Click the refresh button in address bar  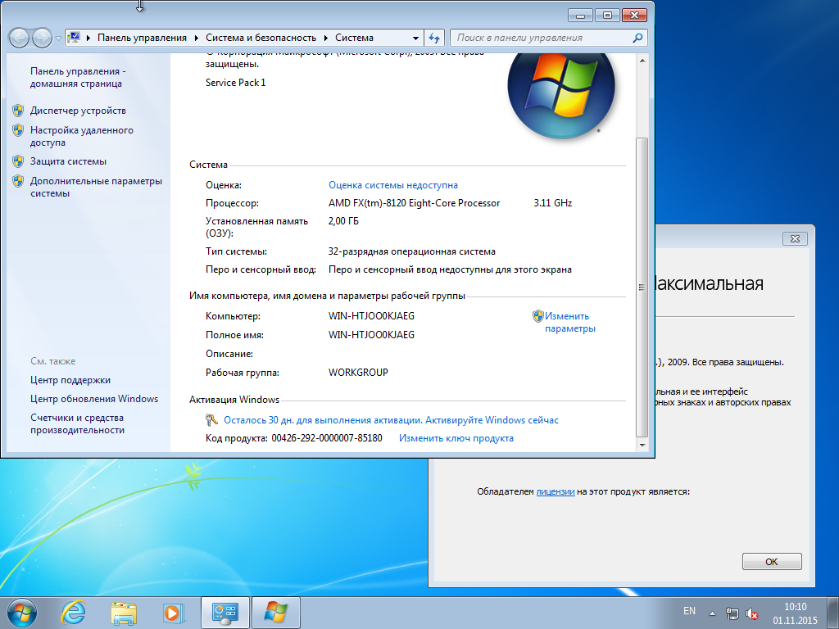(434, 38)
